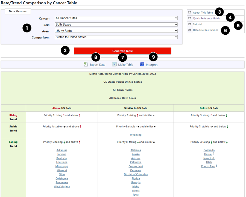Image resolution: width=246 pixels, height=197 pixels.
Task: Click the Excel icon beside Export Data
Action: tap(86, 64)
